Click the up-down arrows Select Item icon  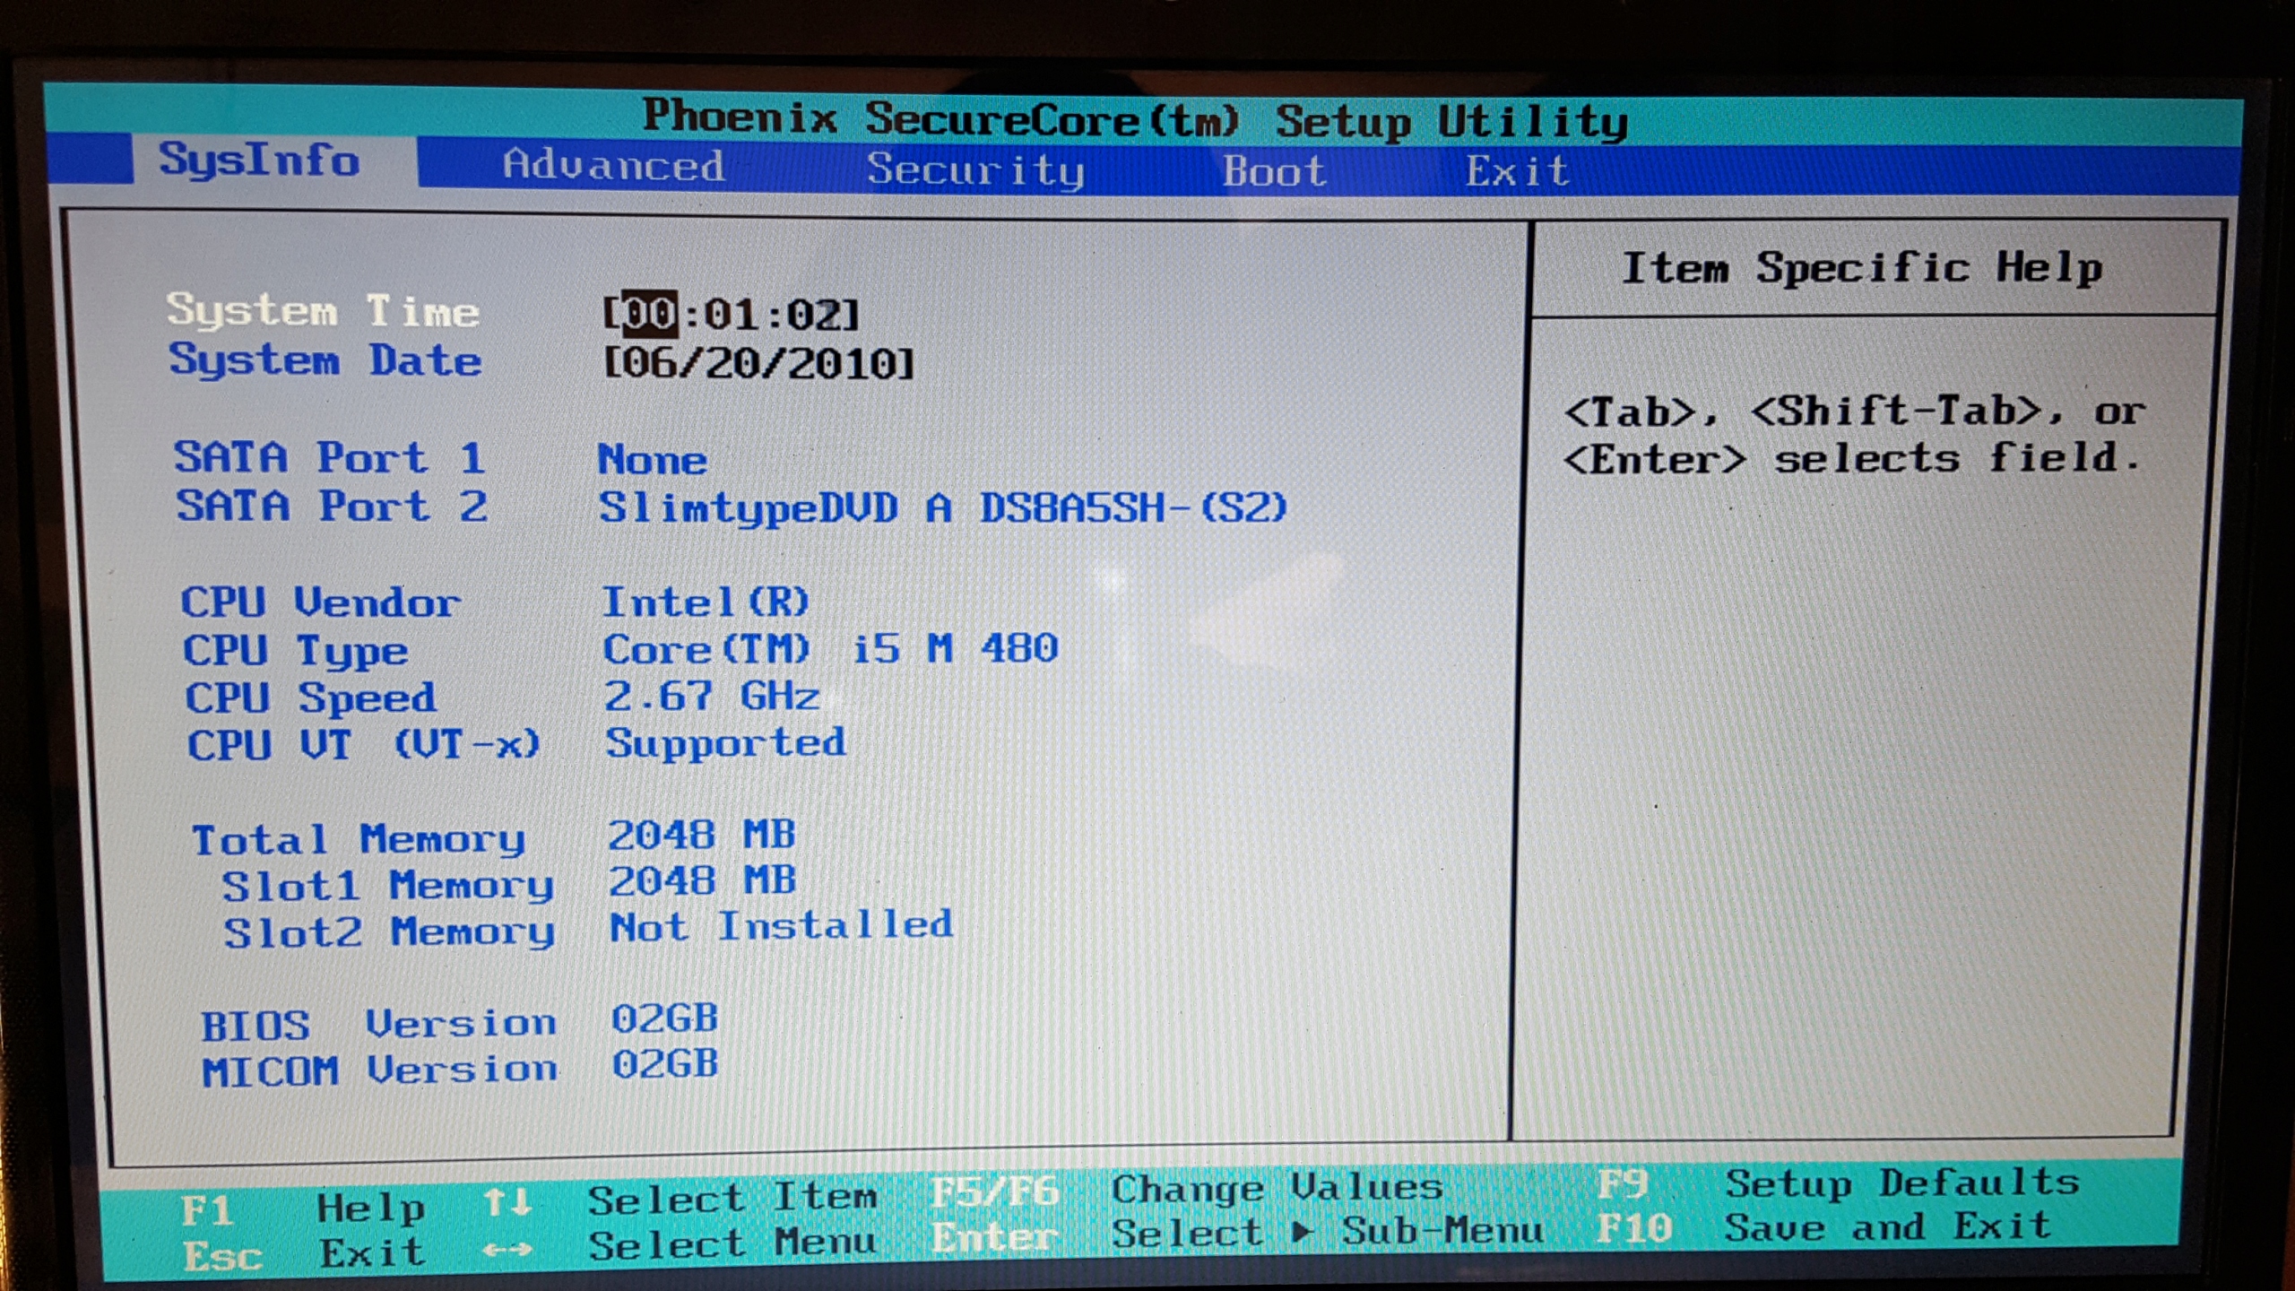[x=507, y=1201]
